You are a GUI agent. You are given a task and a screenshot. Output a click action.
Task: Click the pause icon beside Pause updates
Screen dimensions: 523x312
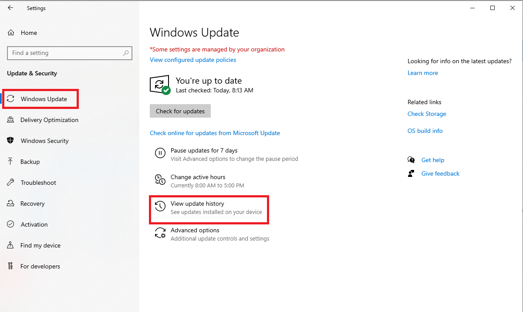(x=160, y=153)
